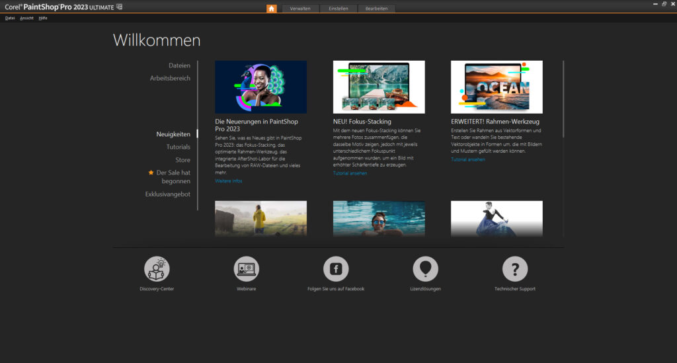Screen dimensions: 677x363
Task: Open the dancer in blue skirt thumbnail
Action: (497, 218)
